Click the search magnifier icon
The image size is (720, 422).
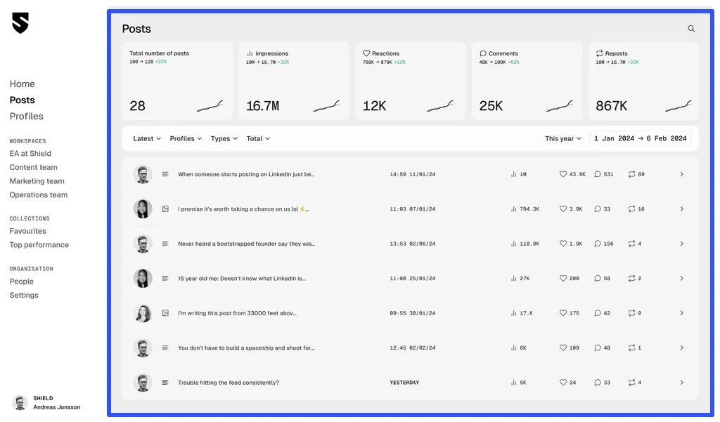pos(691,28)
